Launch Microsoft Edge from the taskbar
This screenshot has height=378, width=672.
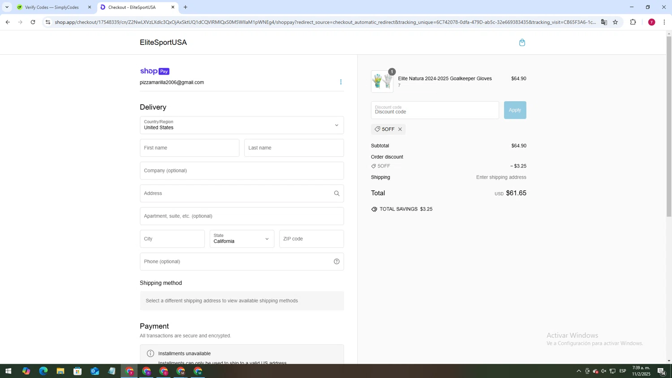pyautogui.click(x=43, y=371)
